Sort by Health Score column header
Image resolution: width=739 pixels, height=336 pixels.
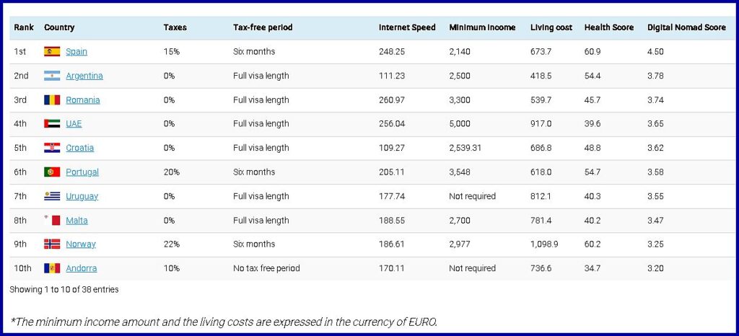point(609,27)
